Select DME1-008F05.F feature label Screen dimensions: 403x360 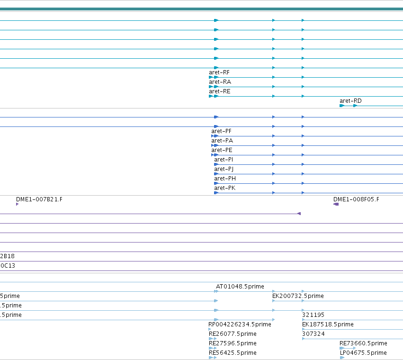point(356,199)
